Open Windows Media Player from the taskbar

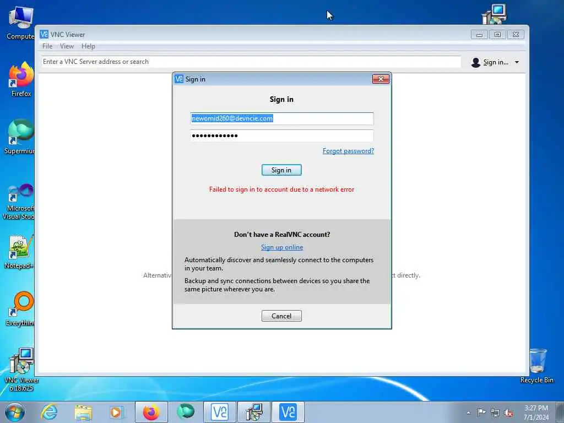117,412
